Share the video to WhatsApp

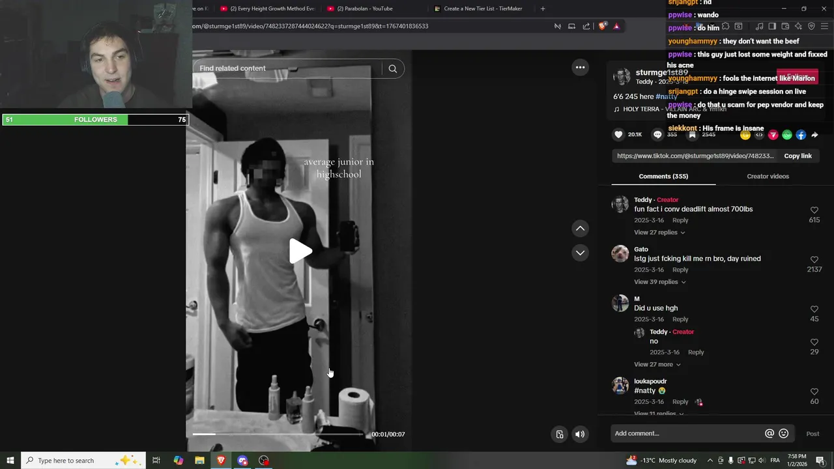pyautogui.click(x=786, y=135)
